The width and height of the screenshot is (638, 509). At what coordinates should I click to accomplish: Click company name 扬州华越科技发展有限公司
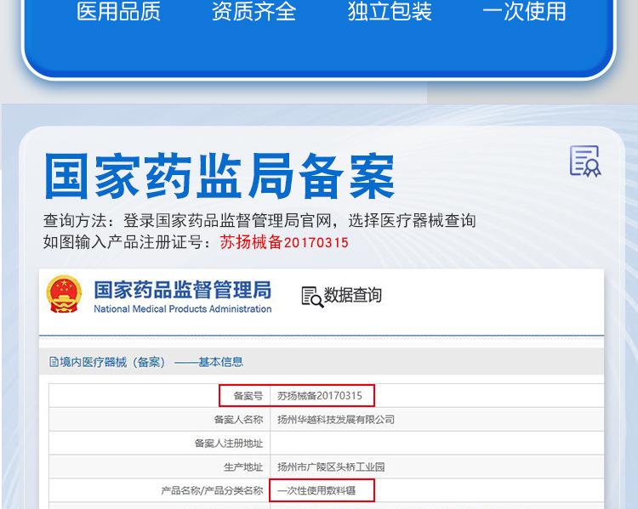[336, 420]
